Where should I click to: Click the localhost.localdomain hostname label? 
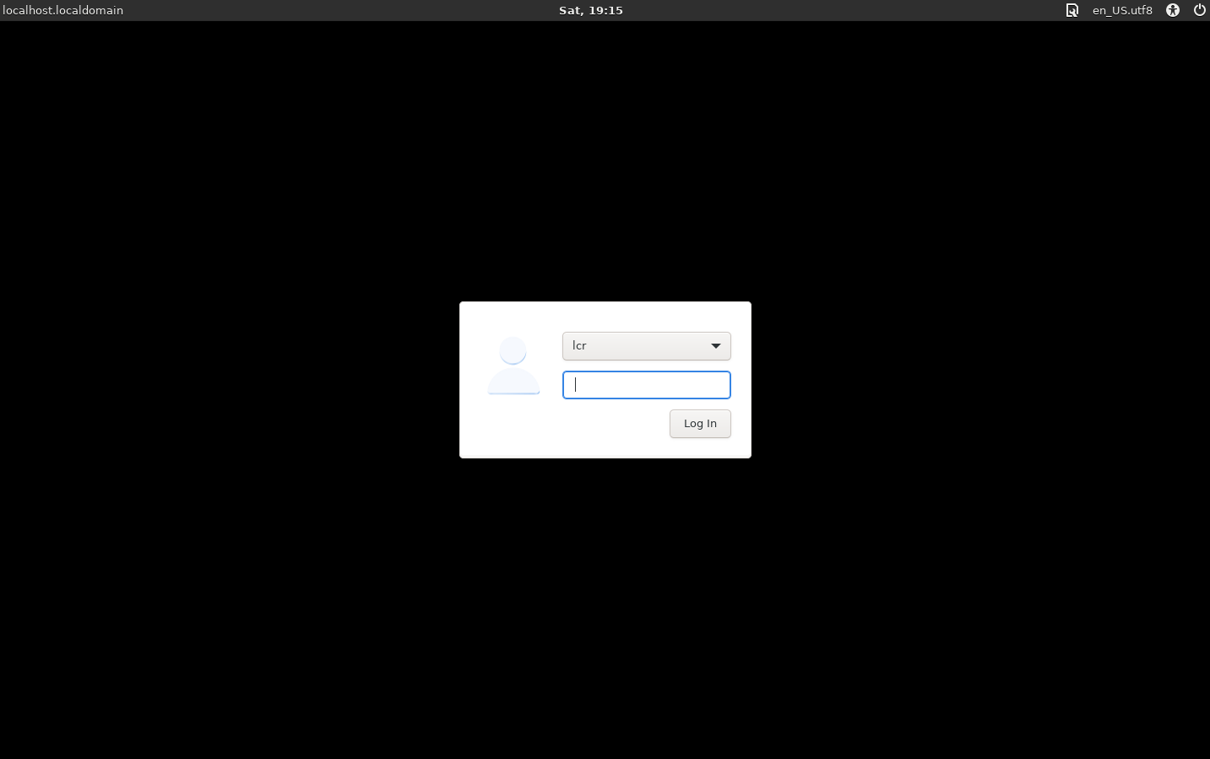(x=63, y=10)
